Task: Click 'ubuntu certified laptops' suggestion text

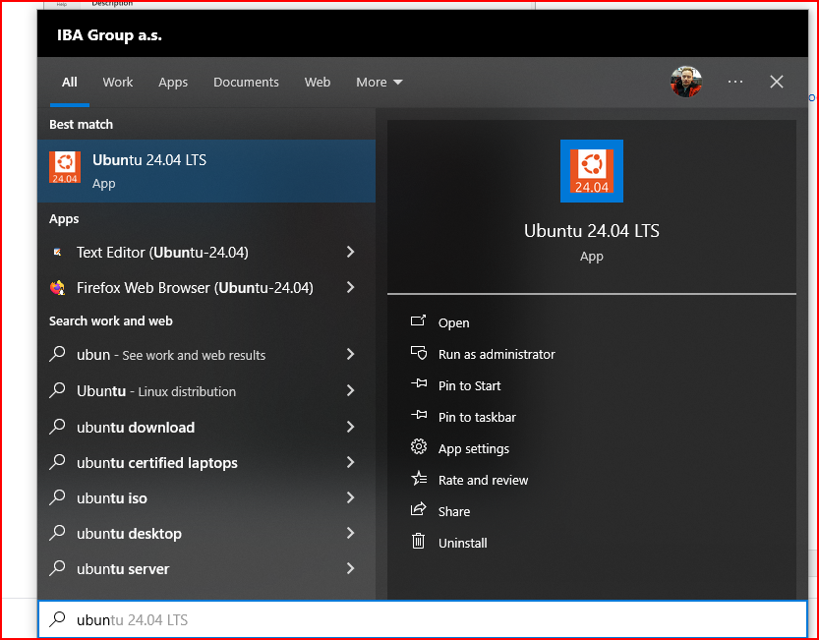Action: coord(156,463)
